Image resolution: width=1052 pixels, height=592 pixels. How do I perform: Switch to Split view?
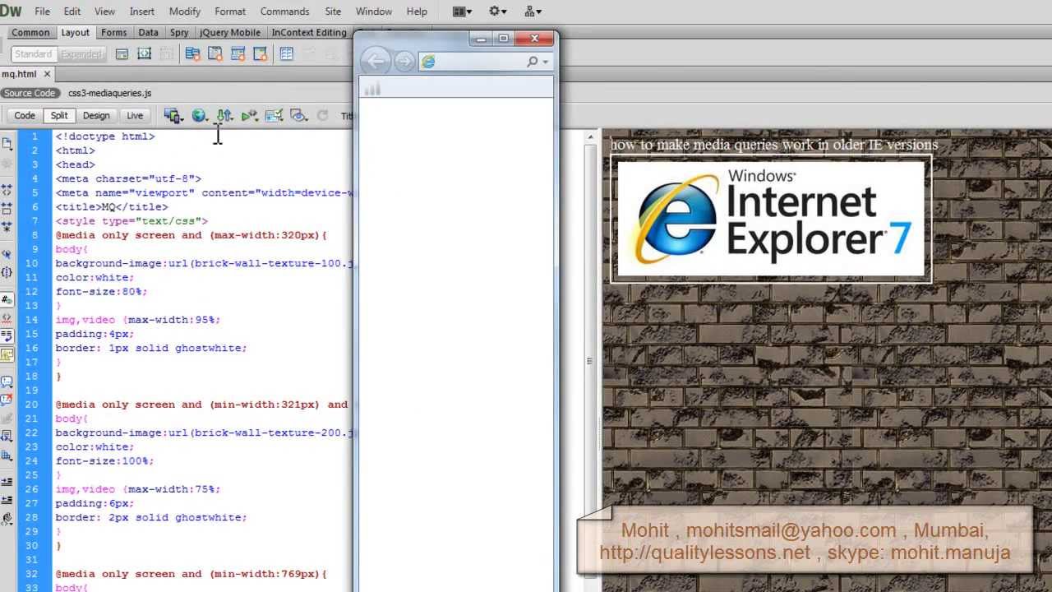tap(59, 116)
